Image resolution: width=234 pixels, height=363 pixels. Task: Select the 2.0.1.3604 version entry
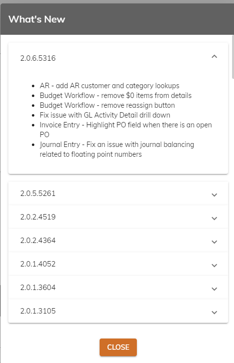tap(118, 287)
